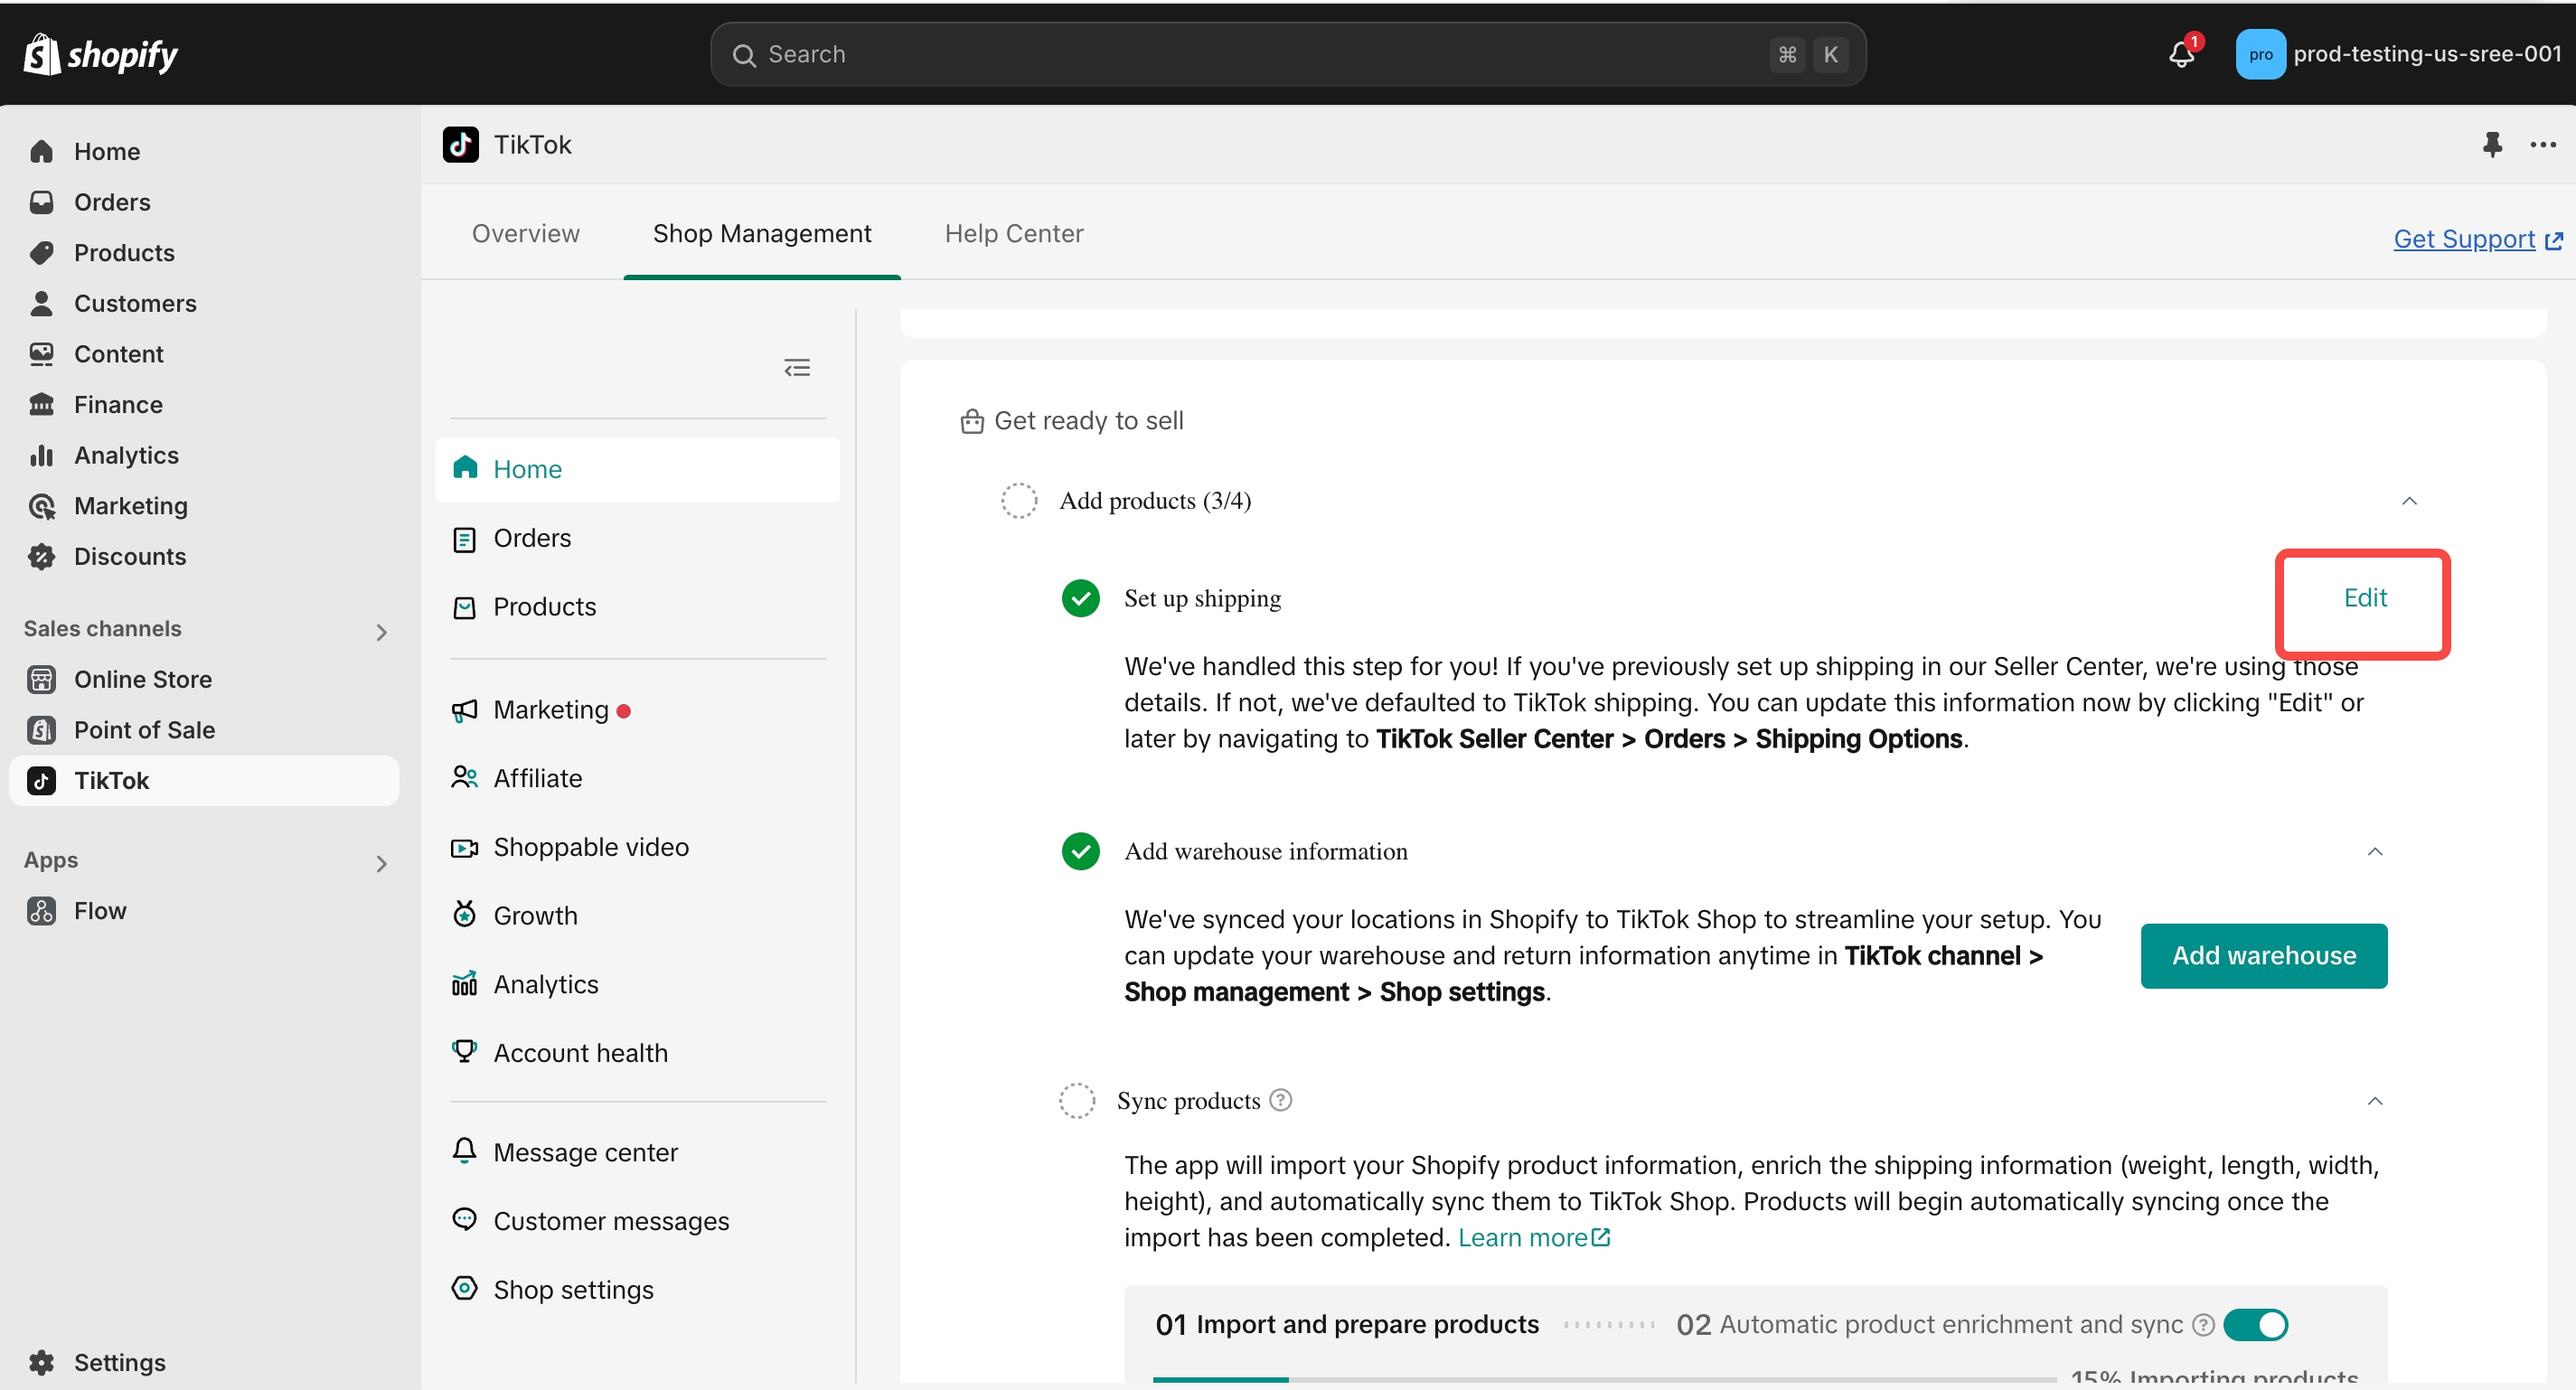
Task: Toggle automatic product enrichment and sync
Action: pos(2256,1324)
